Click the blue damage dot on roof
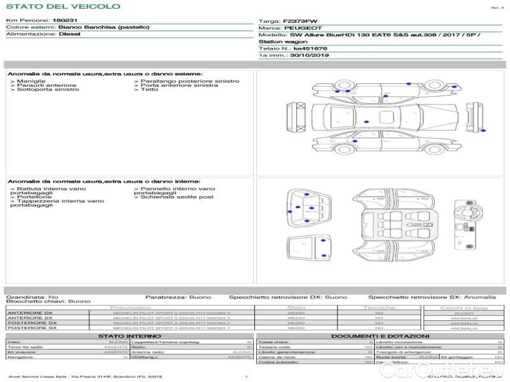 [367, 121]
